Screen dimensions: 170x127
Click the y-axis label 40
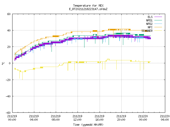pyautogui.click(x=9, y=30)
